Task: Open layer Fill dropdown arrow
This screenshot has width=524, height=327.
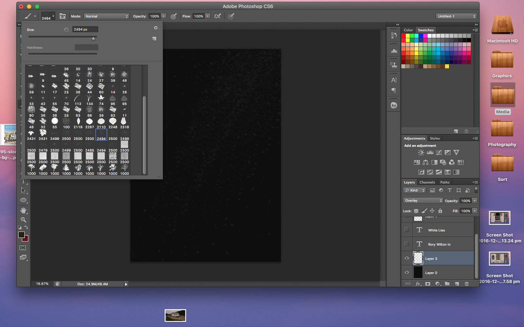Action: pos(475,211)
